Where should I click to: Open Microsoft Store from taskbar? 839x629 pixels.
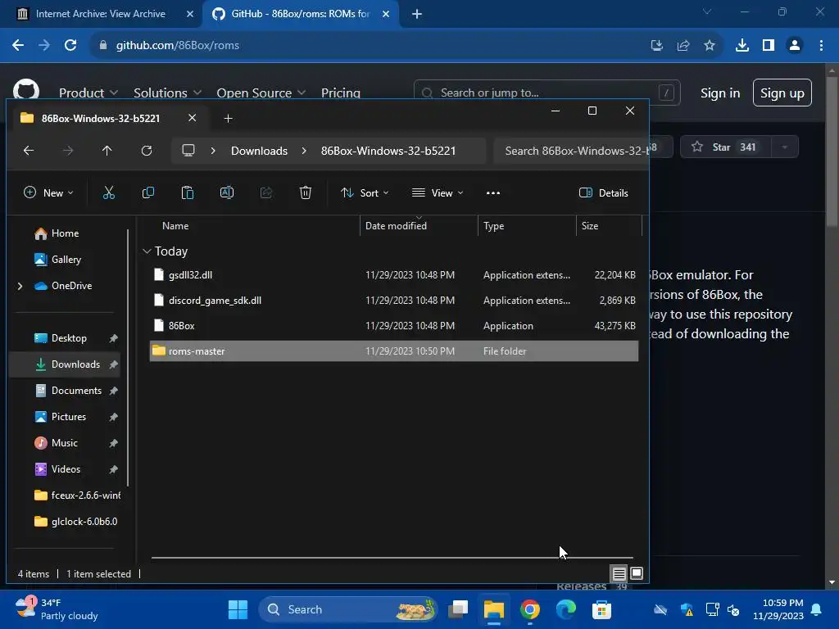coord(601,609)
